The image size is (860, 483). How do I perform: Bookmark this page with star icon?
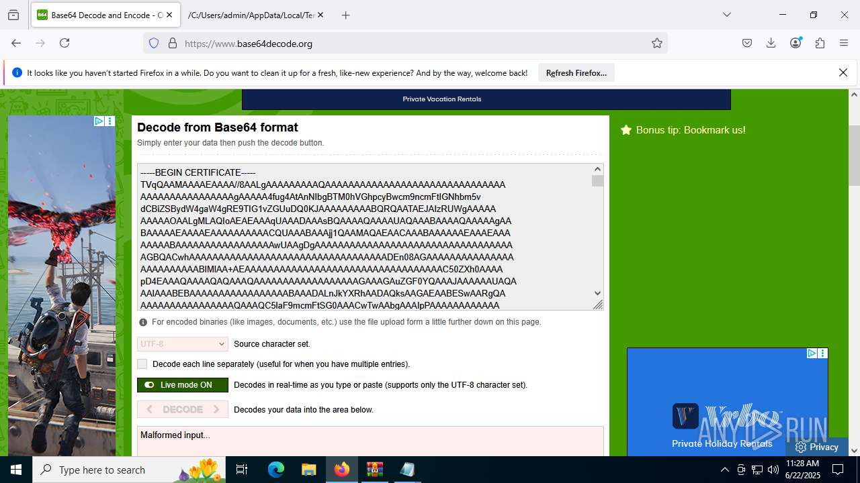coord(657,43)
